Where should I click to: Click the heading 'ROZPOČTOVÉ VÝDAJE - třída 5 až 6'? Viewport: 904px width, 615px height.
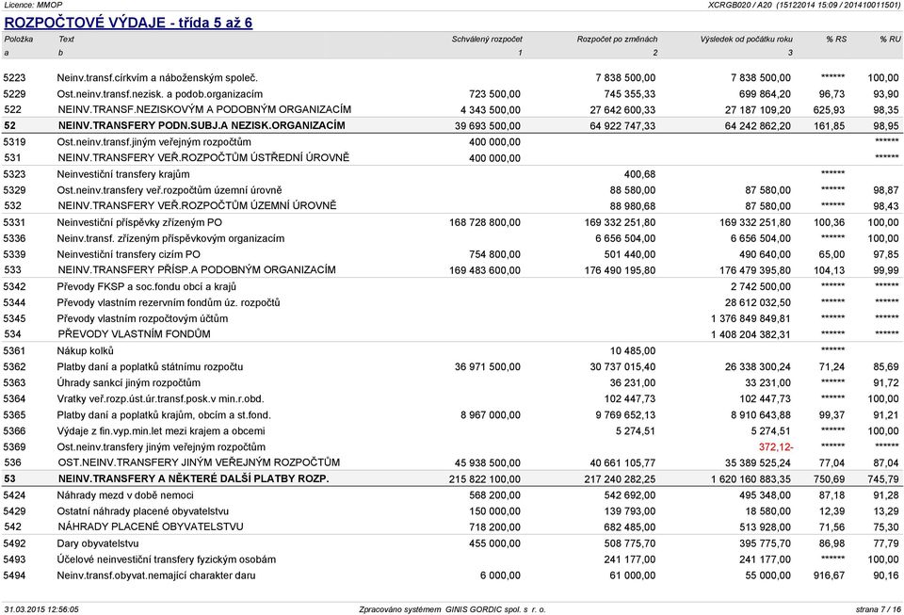pyautogui.click(x=128, y=23)
